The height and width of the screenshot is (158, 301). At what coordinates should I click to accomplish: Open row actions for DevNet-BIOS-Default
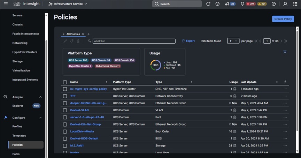[285, 138]
